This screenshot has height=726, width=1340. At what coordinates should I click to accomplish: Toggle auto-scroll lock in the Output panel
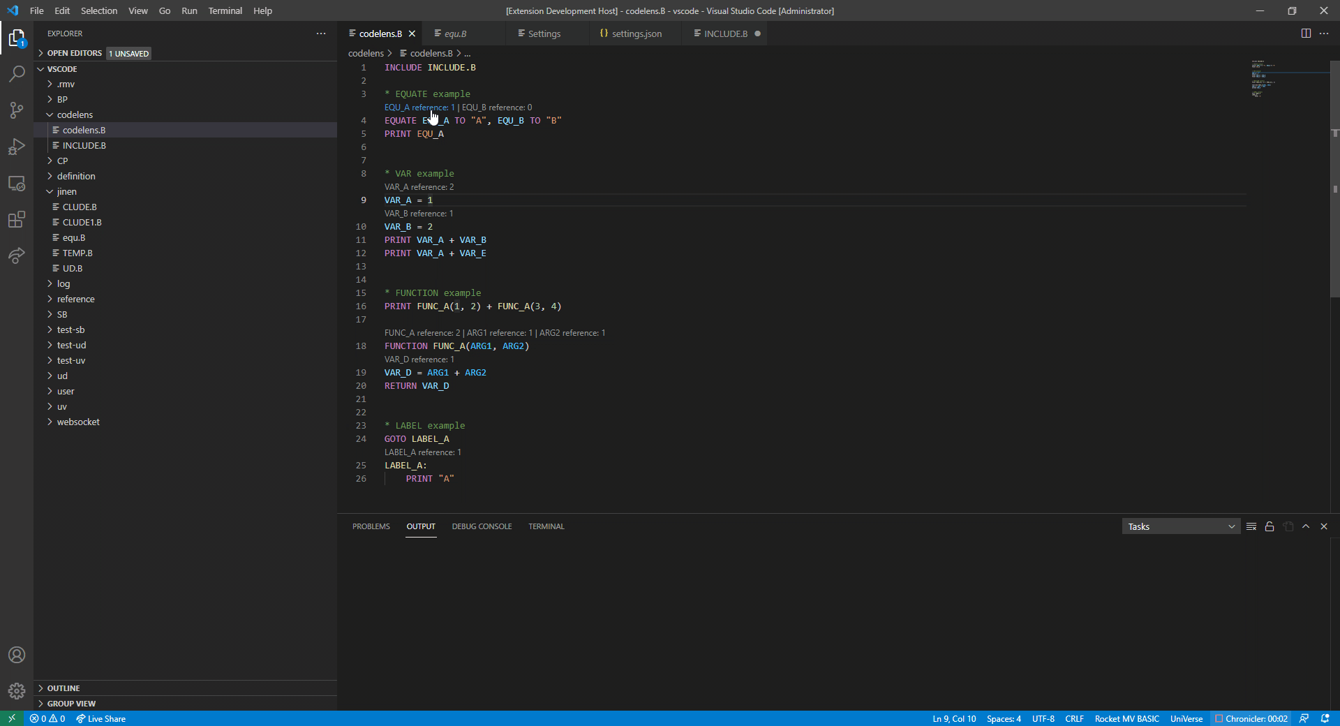point(1270,526)
